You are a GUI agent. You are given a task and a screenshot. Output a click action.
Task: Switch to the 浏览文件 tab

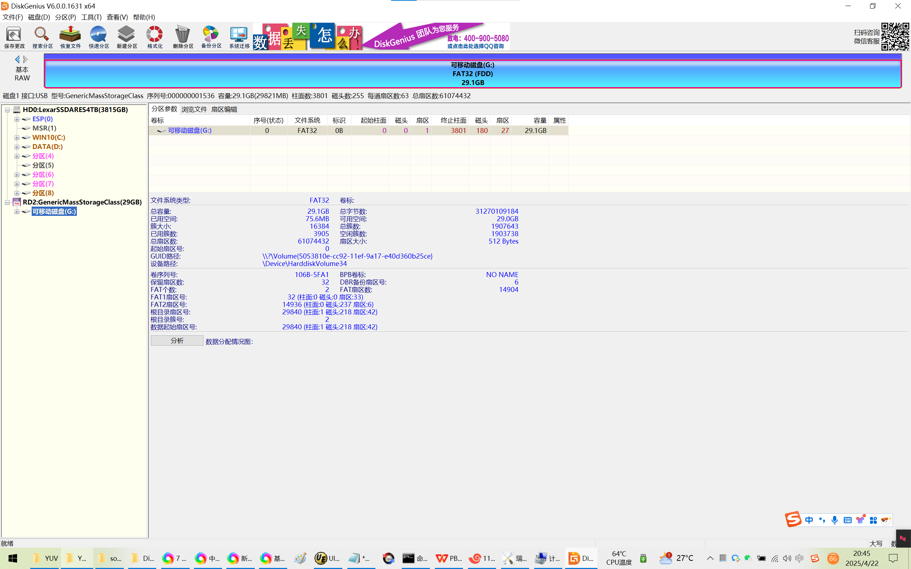(194, 109)
